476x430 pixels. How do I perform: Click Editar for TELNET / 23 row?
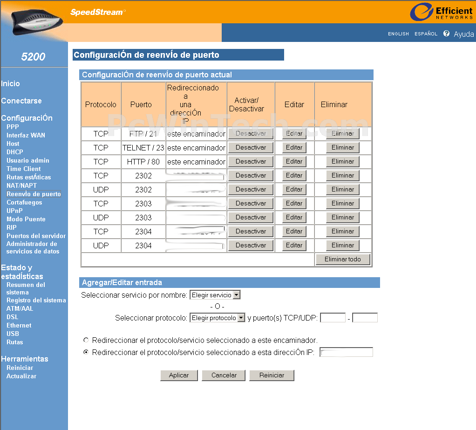pyautogui.click(x=294, y=148)
